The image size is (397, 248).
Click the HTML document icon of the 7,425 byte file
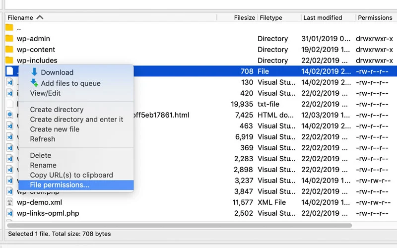click(9, 115)
